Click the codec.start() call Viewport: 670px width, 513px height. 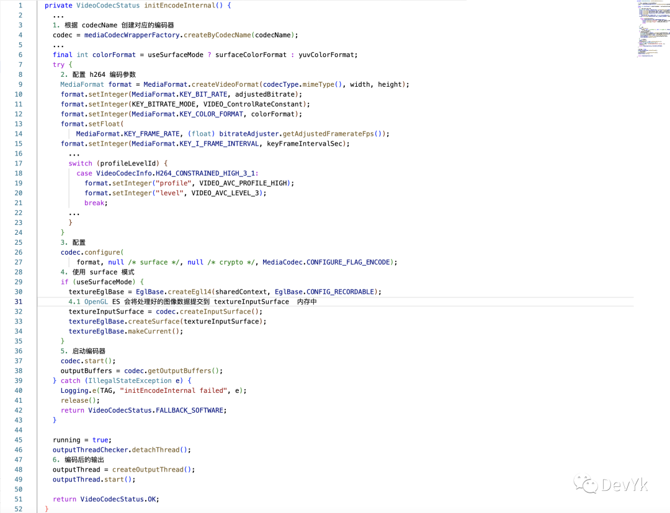coord(88,361)
